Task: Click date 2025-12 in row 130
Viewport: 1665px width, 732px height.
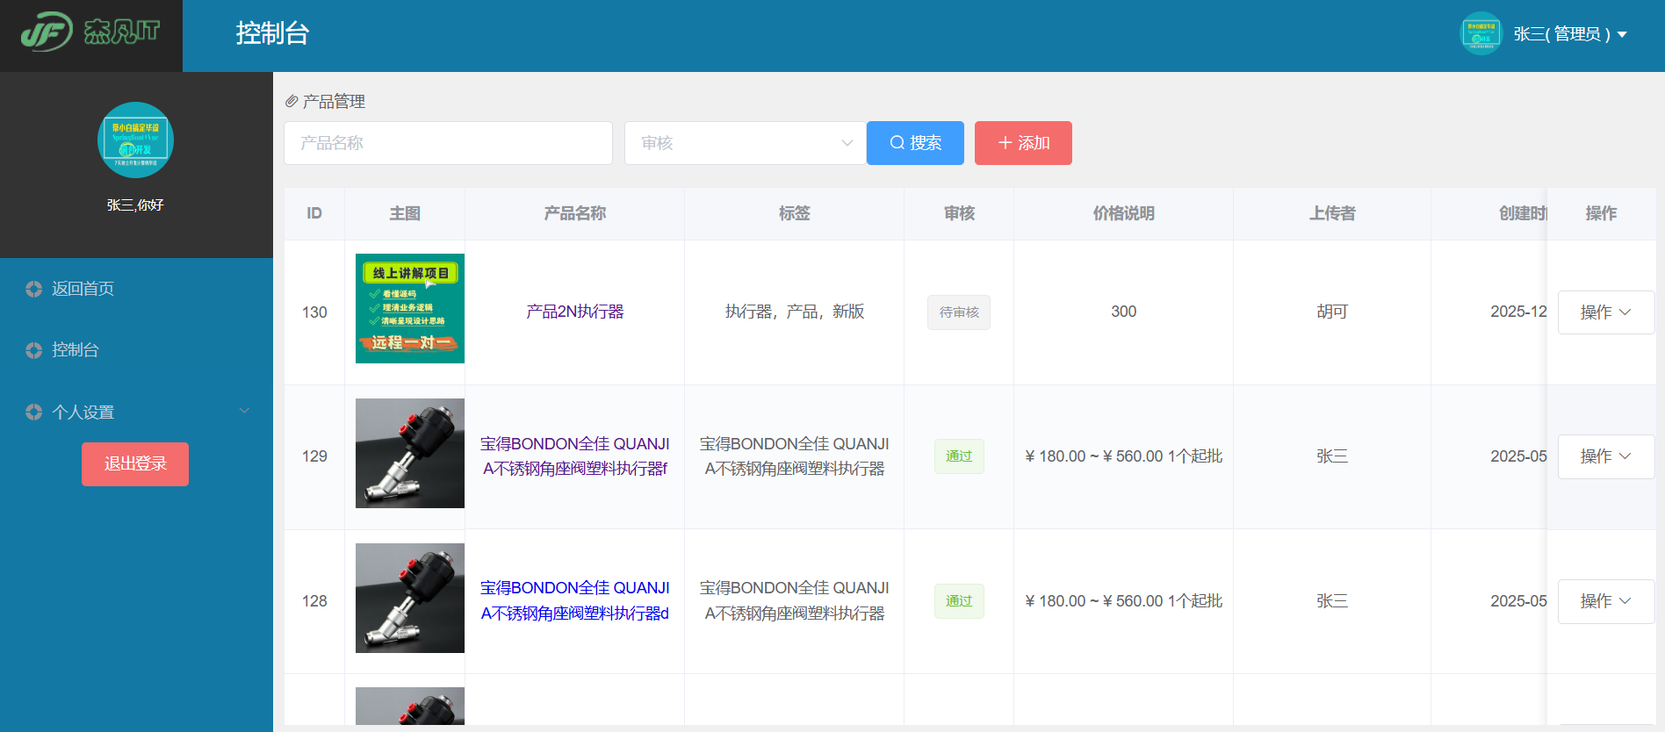Action: click(x=1518, y=312)
